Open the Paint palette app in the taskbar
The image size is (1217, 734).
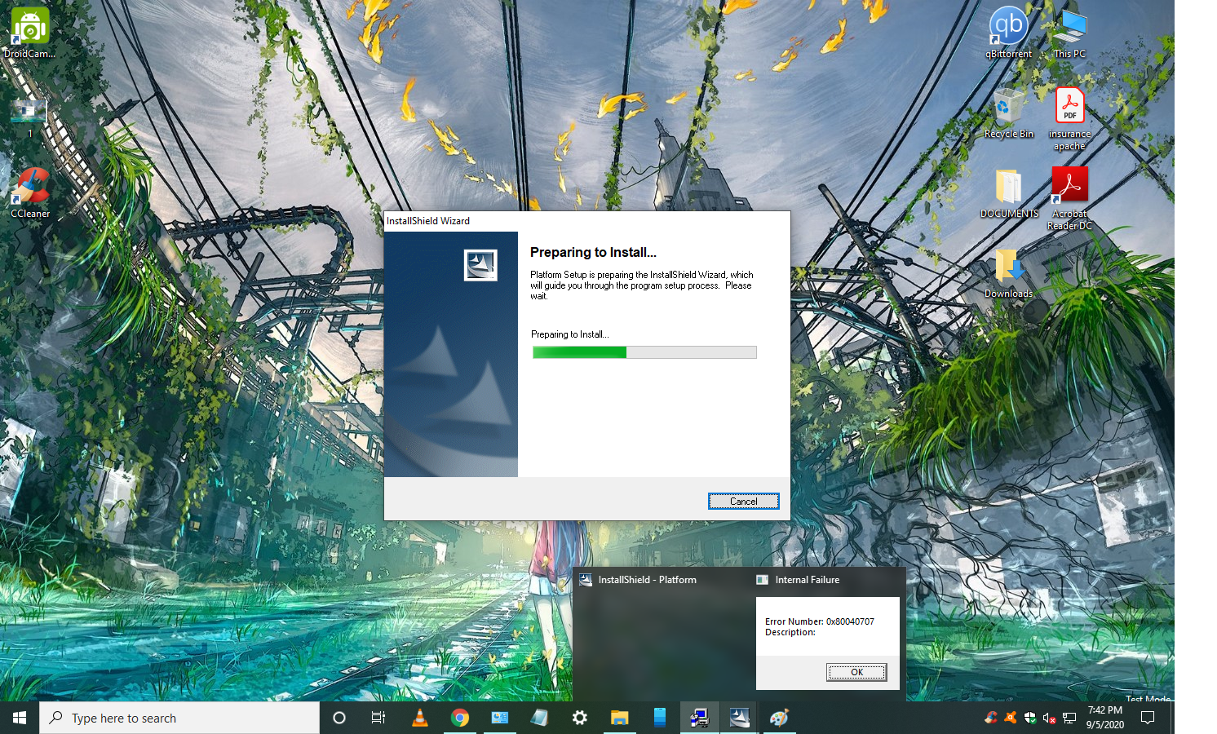pos(779,718)
